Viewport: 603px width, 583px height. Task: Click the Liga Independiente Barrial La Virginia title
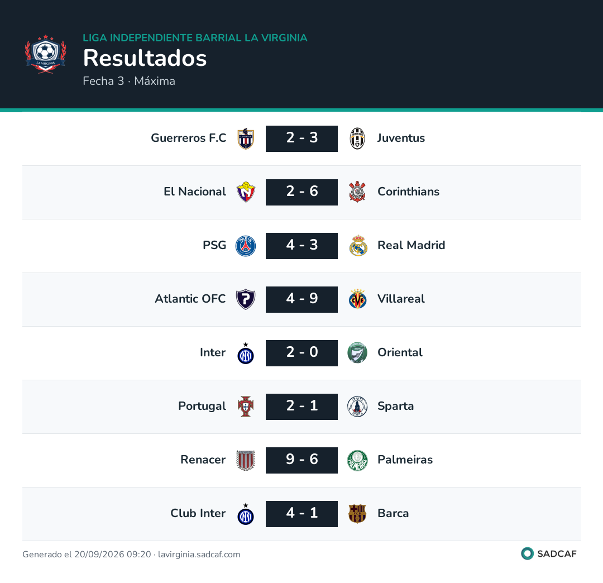coord(195,37)
